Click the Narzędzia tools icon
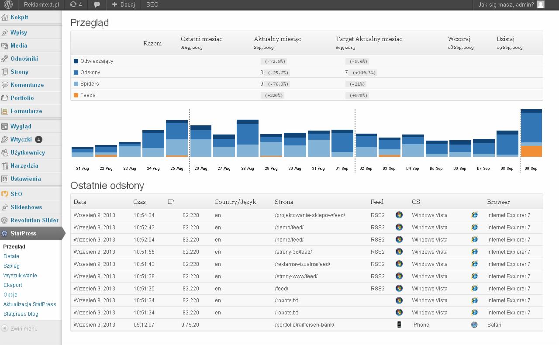Image resolution: width=559 pixels, height=345 pixels. (5, 166)
